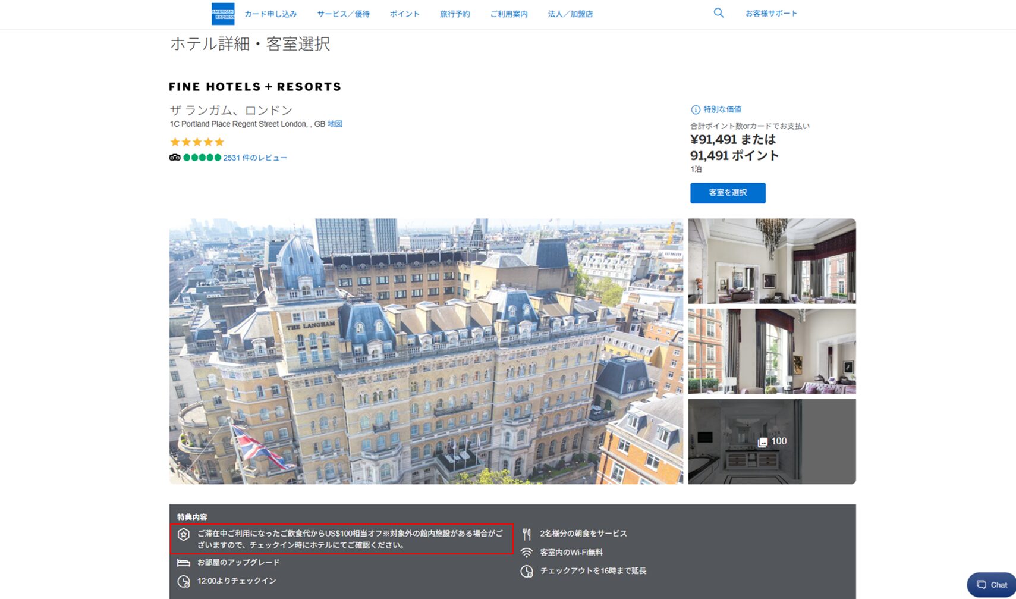Click the 地図 map link
This screenshot has width=1016, height=599.
(335, 124)
